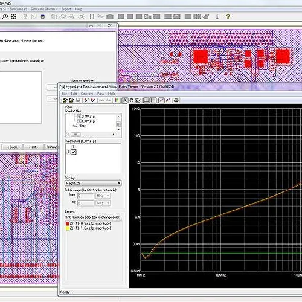Toggle the 1_8V.z1p file checkbox
The height and width of the screenshot is (302, 302).
79,121
